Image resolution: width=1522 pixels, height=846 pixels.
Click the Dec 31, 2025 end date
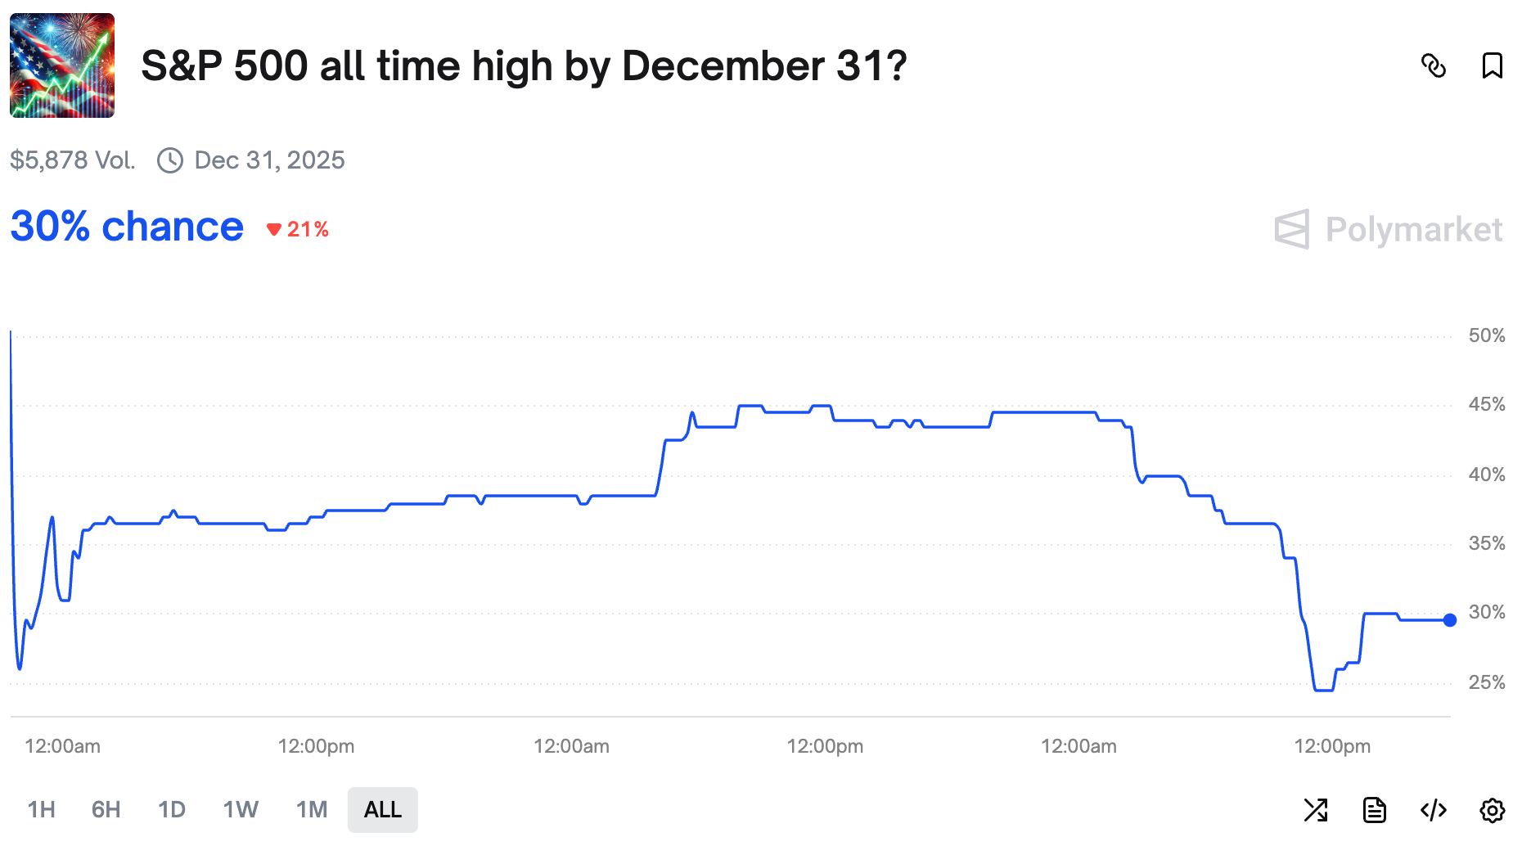tap(269, 160)
